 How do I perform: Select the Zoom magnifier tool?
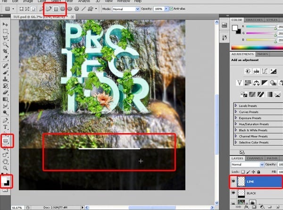click(x=5, y=168)
